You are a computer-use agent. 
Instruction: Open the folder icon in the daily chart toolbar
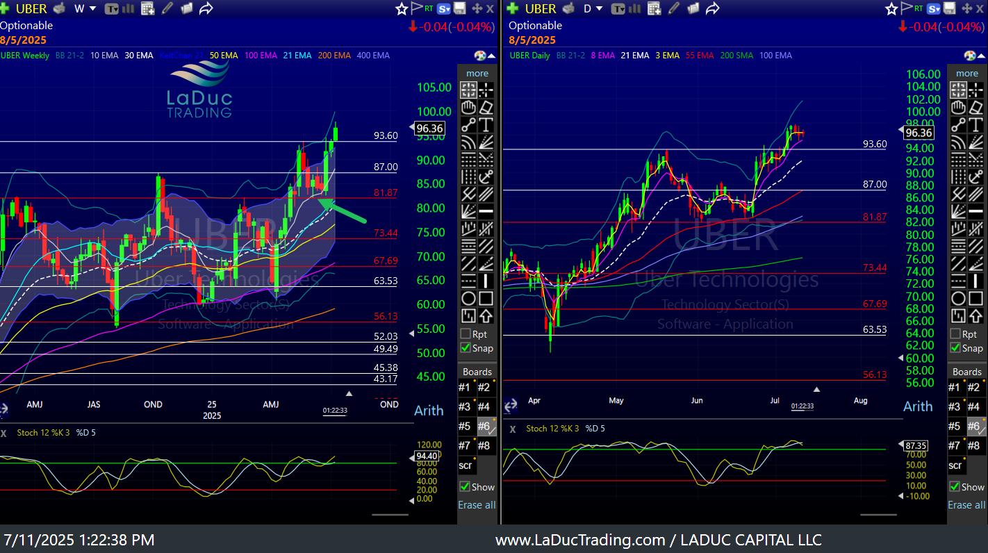pos(693,8)
